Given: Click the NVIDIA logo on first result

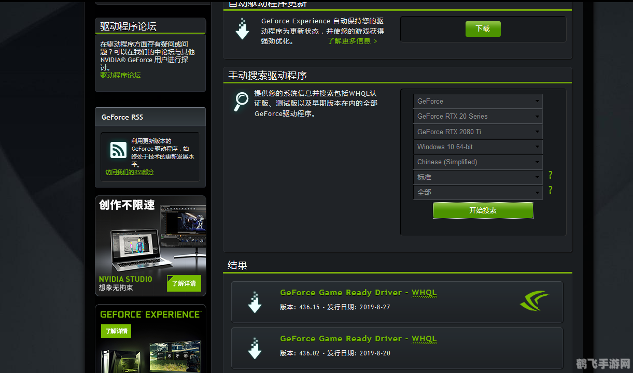Looking at the screenshot, I should pos(534,301).
